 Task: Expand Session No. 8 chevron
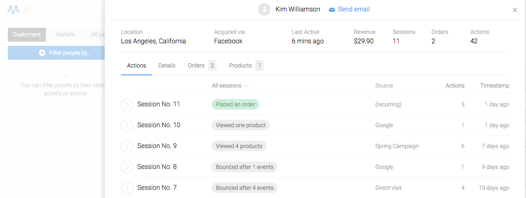pos(127,167)
